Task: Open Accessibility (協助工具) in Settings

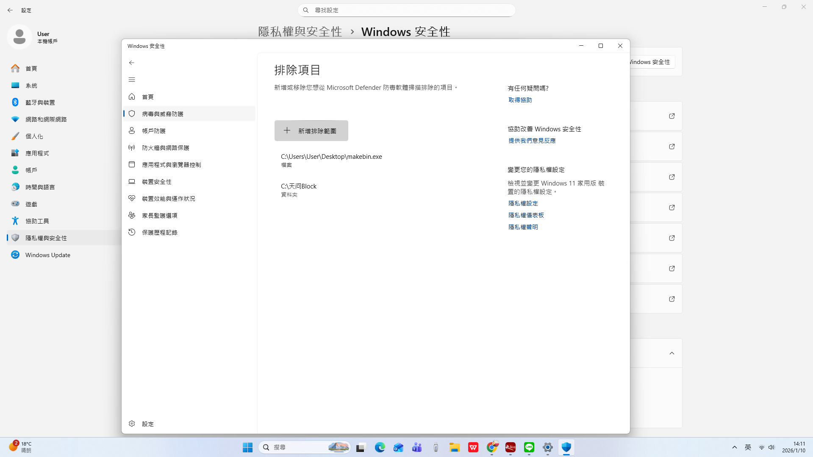Action: coord(64,221)
